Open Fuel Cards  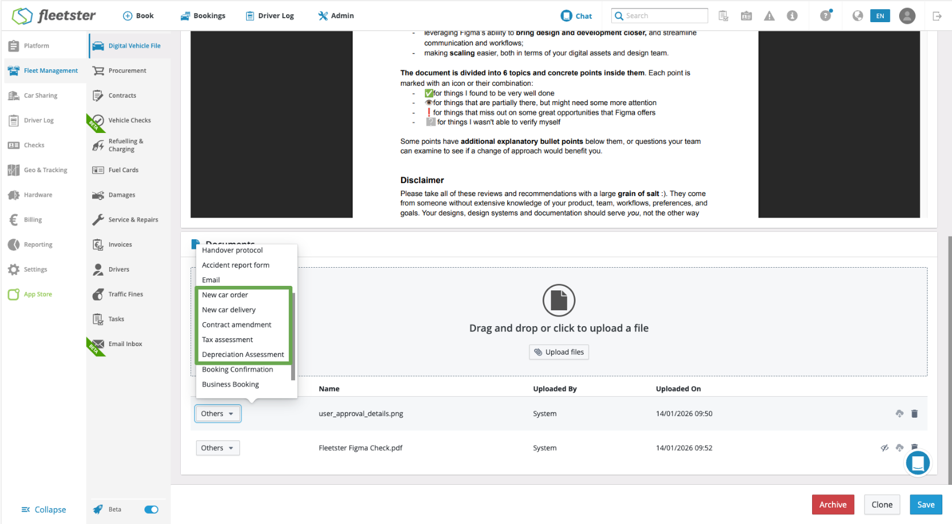pos(115,170)
